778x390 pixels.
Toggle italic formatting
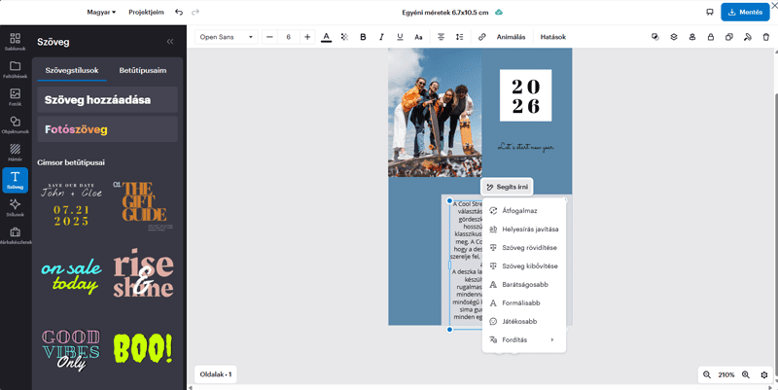tap(381, 37)
